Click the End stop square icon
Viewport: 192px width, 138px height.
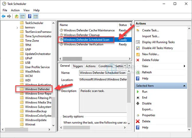138,98
